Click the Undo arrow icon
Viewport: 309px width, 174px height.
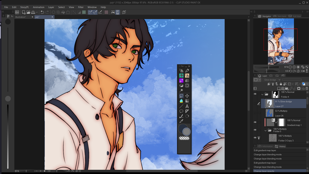point(42,12)
